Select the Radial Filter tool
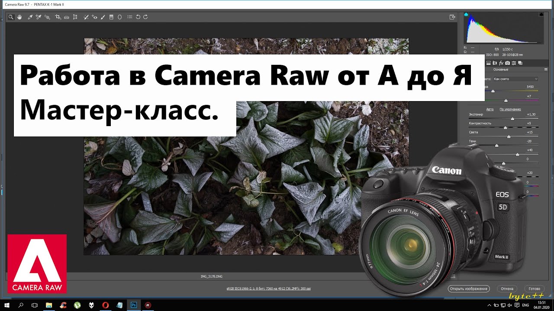 pos(119,17)
